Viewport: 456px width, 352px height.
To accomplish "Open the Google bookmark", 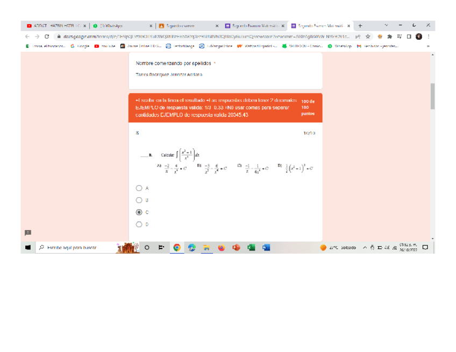I will 80,46.
